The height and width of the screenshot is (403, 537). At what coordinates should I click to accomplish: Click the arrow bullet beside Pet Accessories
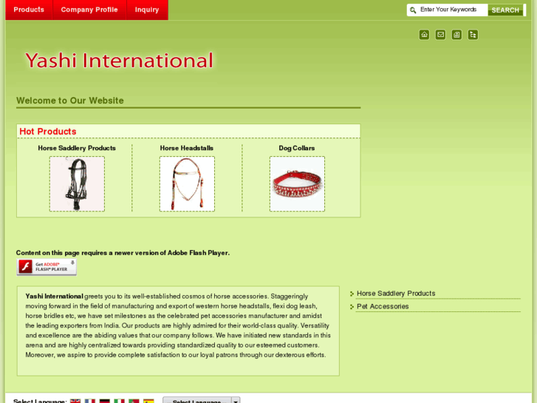(x=352, y=307)
